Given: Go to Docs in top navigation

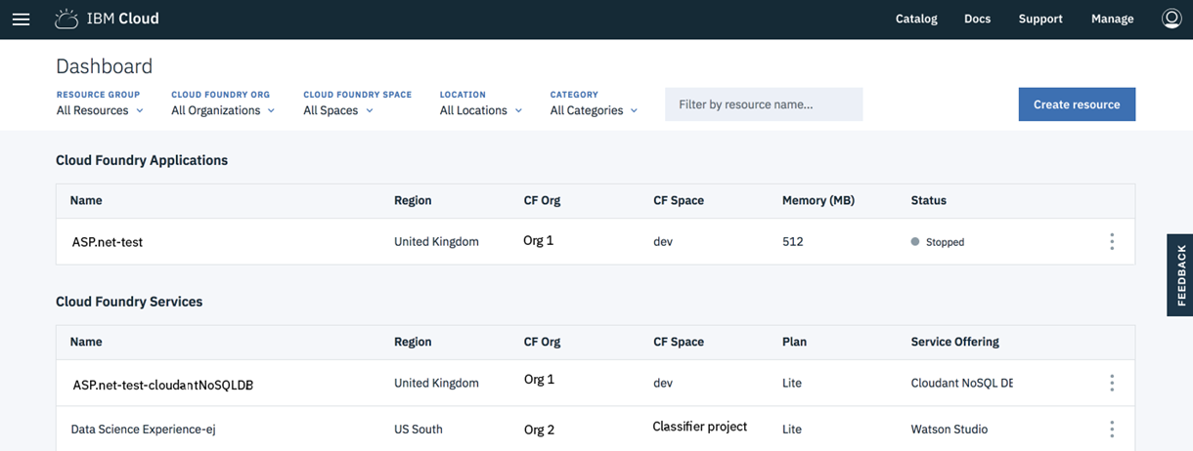Looking at the screenshot, I should pos(977,19).
